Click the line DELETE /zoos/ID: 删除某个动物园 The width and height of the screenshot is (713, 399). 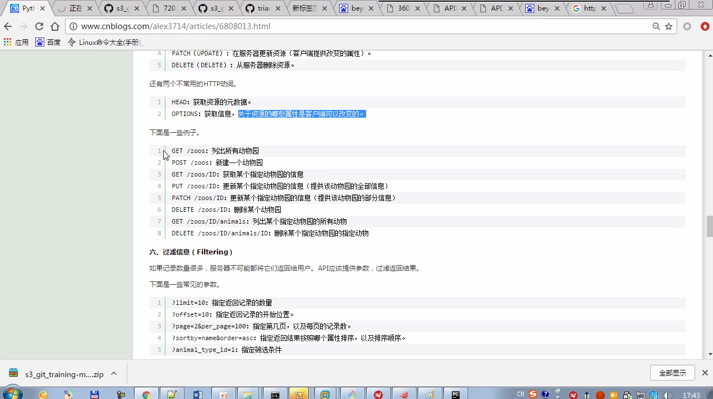226,210
